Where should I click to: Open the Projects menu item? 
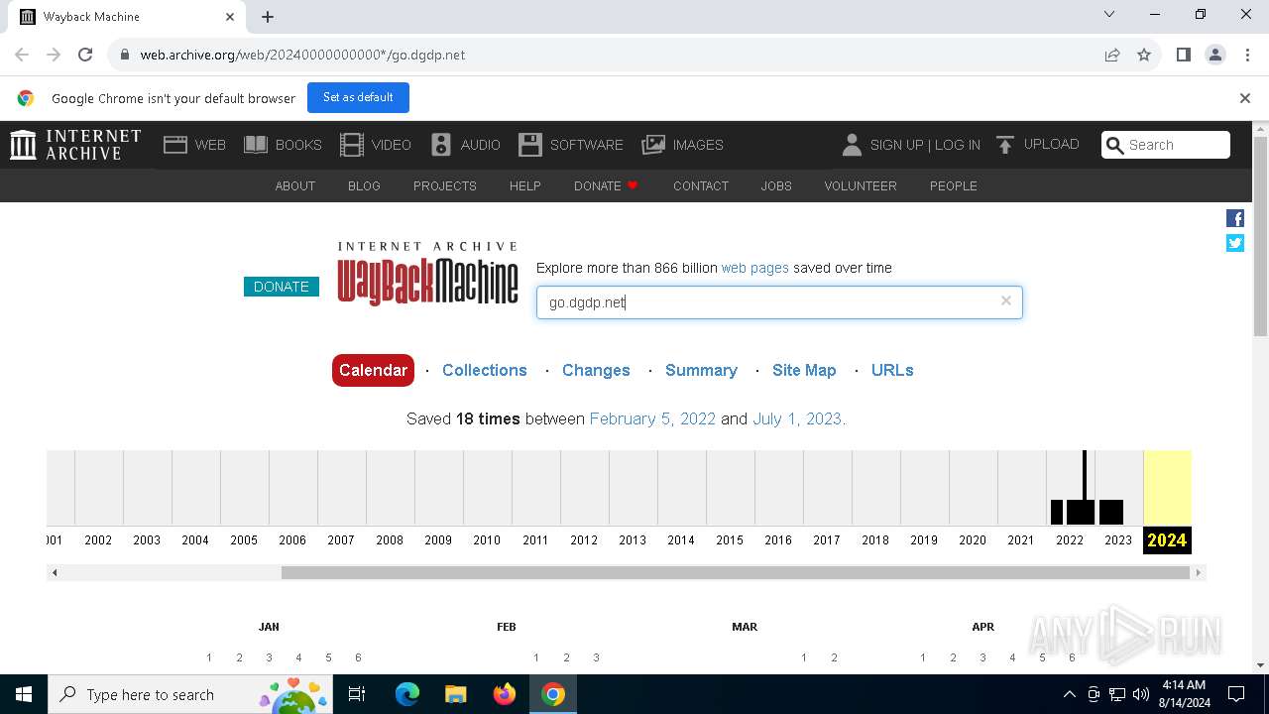[x=445, y=185]
